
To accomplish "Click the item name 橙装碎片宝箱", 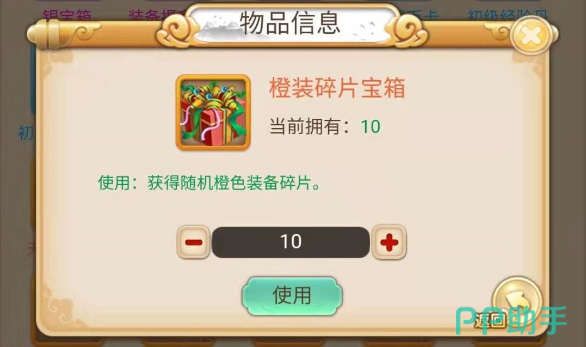I will pyautogui.click(x=337, y=88).
